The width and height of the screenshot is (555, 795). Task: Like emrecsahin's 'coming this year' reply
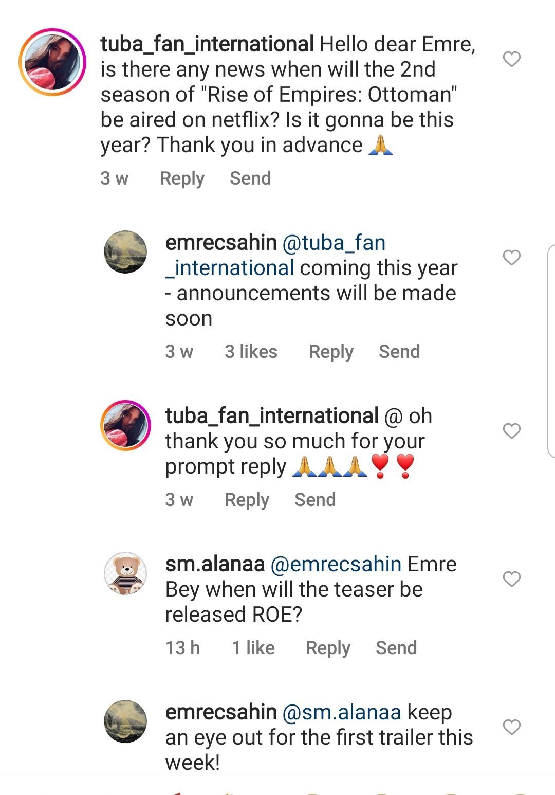click(x=512, y=257)
